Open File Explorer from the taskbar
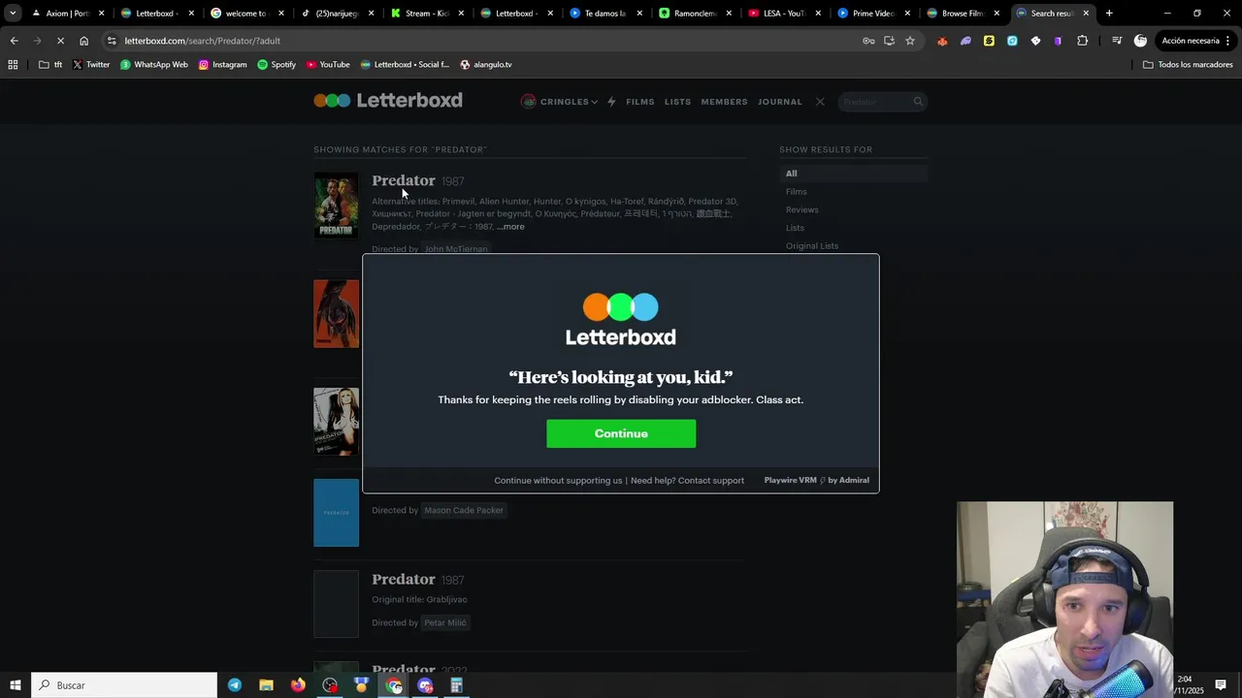The image size is (1242, 698). 266,685
